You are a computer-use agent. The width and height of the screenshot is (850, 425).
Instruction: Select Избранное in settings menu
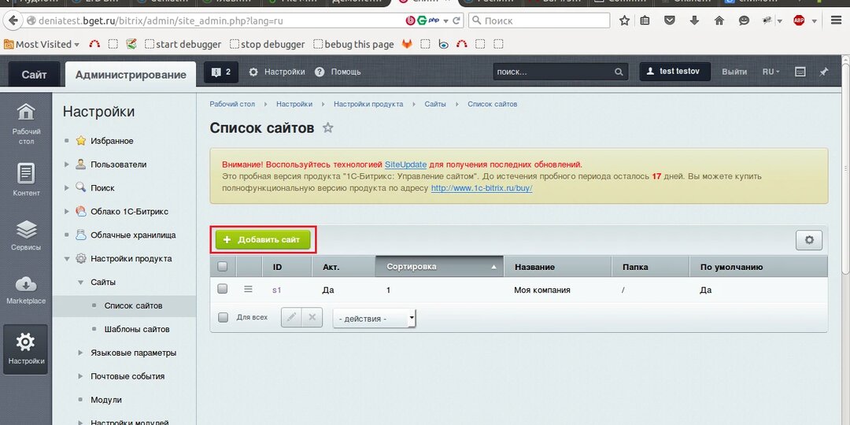point(112,141)
